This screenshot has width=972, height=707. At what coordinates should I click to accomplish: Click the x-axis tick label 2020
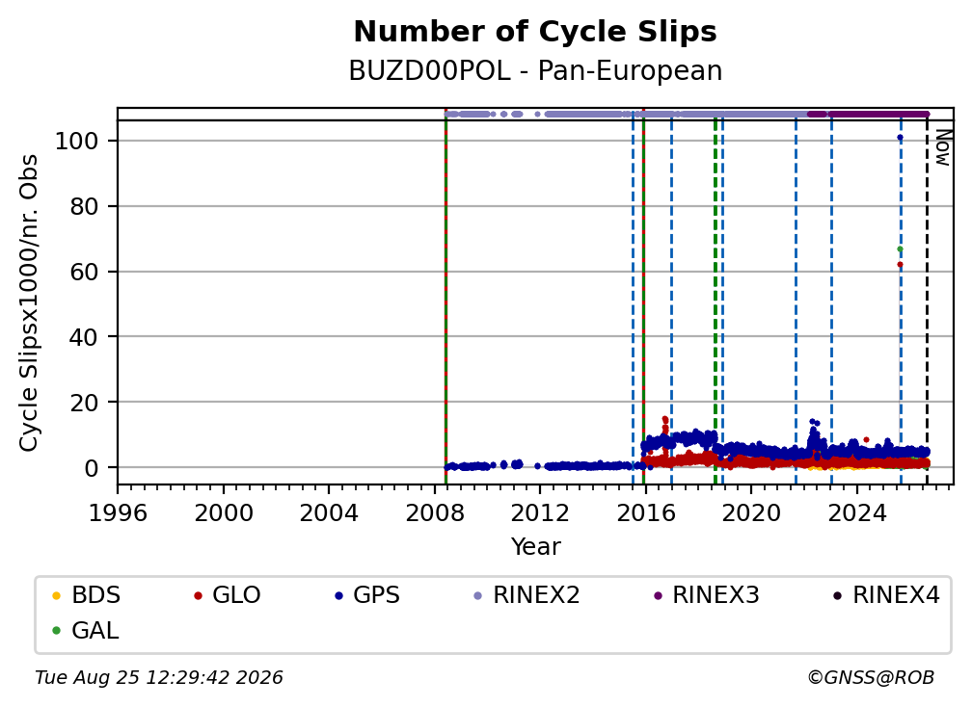pyautogui.click(x=751, y=513)
